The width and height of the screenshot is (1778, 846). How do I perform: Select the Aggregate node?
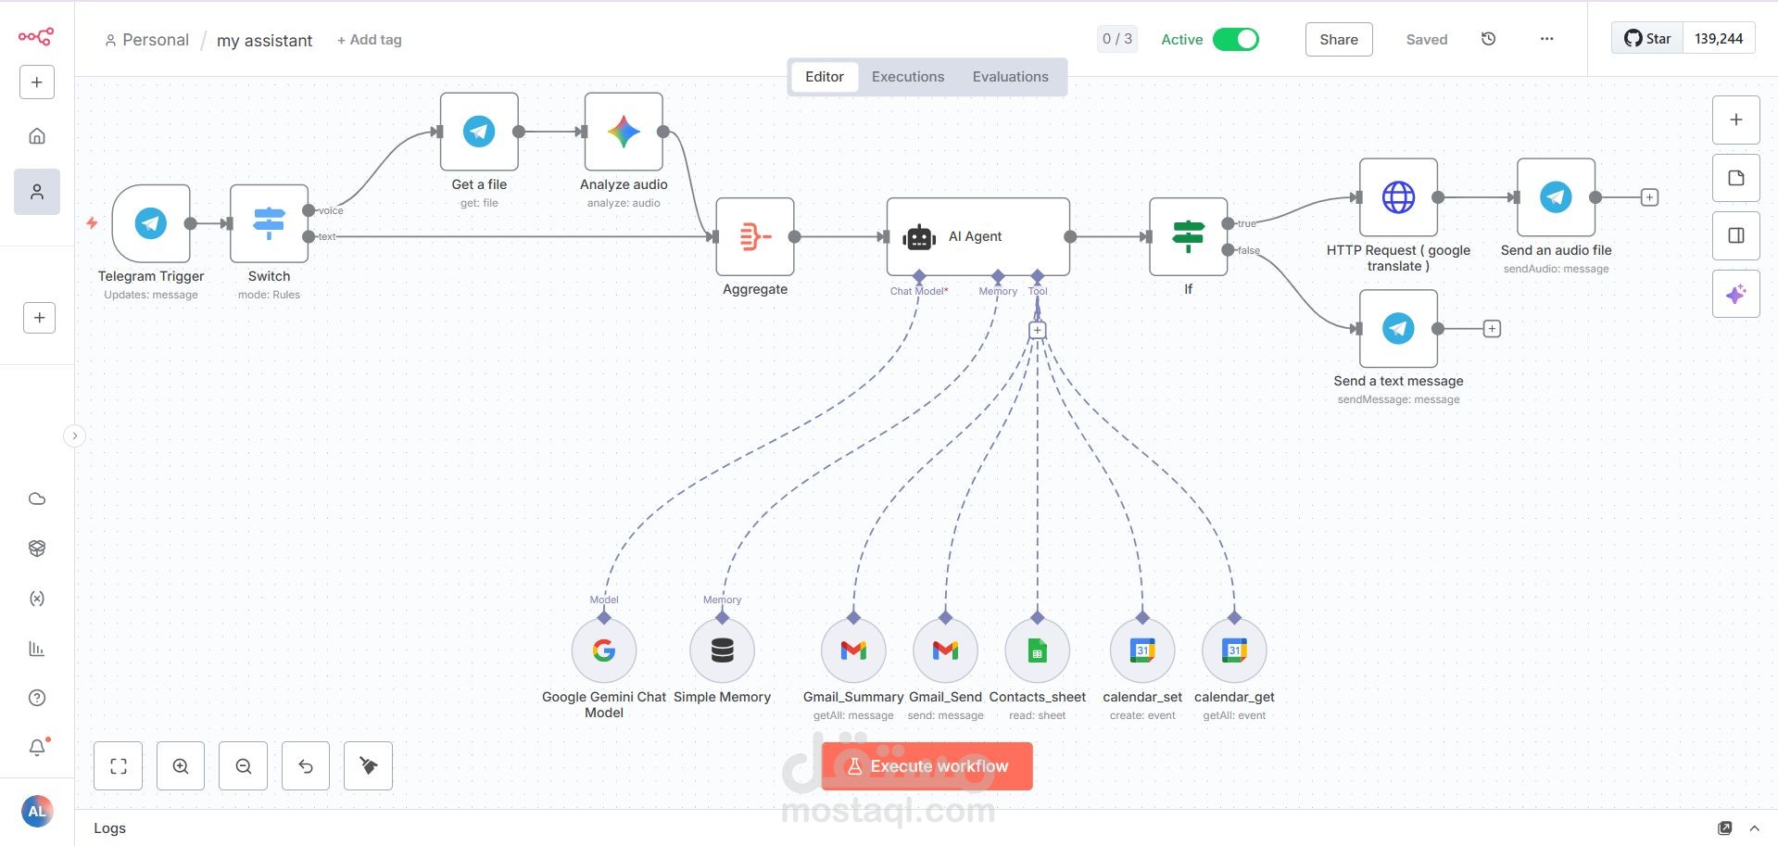tap(755, 236)
